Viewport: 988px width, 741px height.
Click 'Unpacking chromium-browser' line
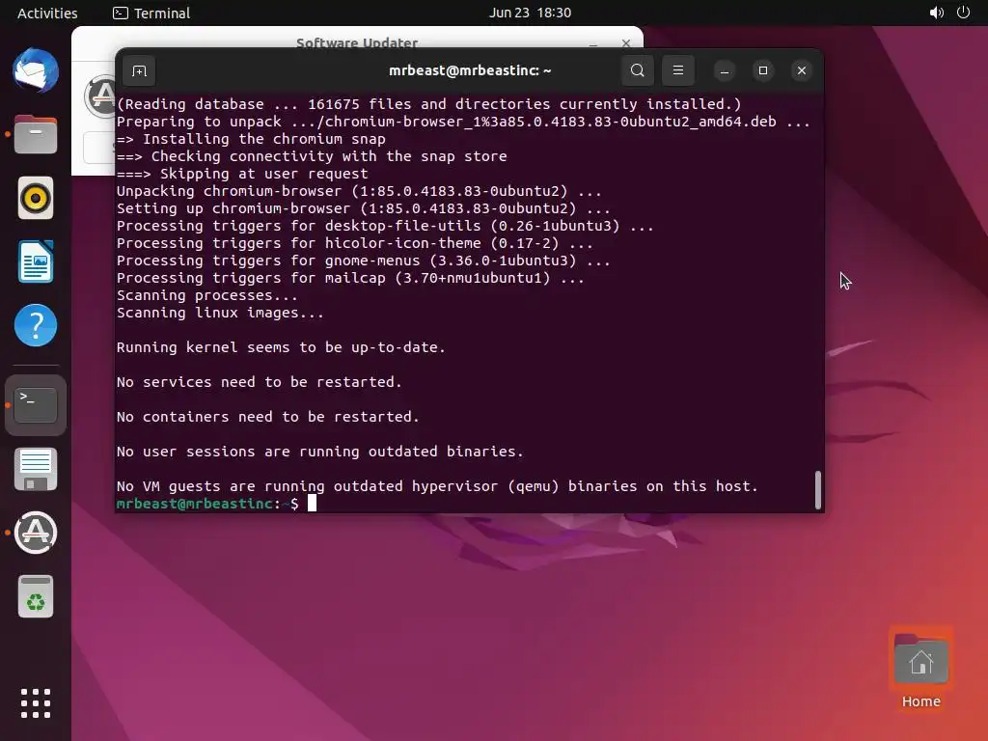click(359, 191)
